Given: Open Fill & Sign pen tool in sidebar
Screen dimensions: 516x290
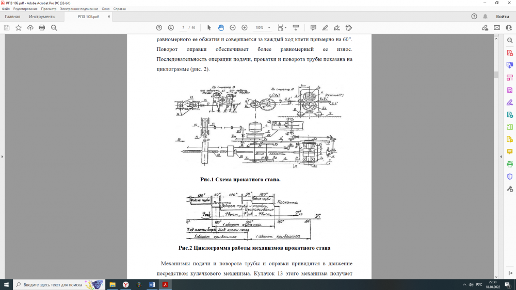Looking at the screenshot, I should [510, 102].
